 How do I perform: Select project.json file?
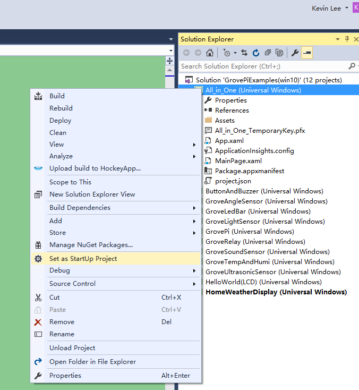point(233,181)
